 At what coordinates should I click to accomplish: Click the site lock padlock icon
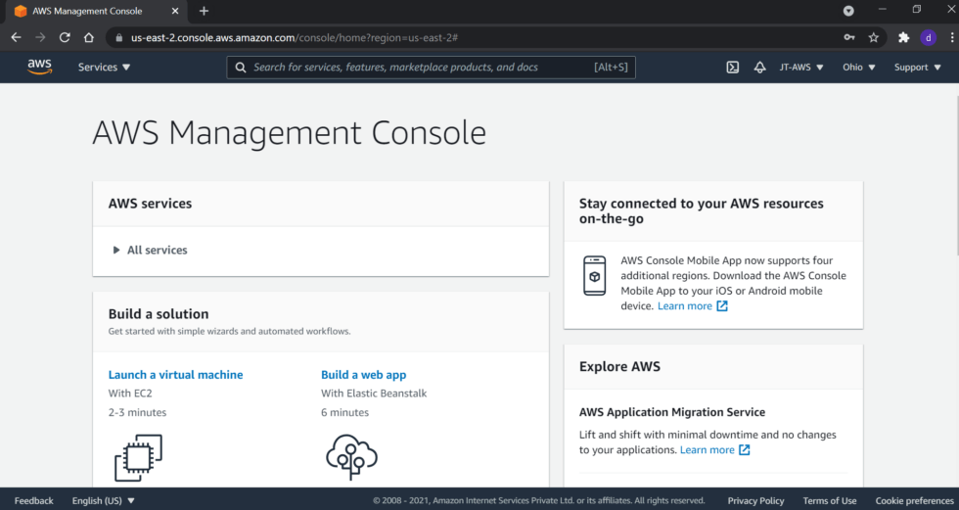tap(118, 37)
